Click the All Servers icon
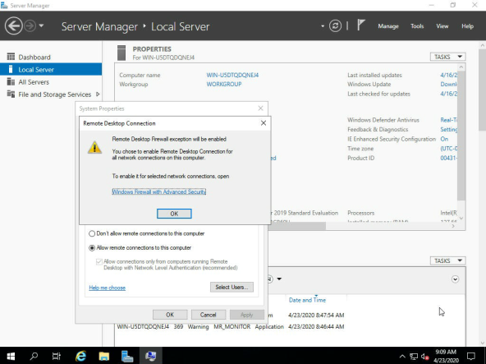The height and width of the screenshot is (364, 486). (11, 81)
